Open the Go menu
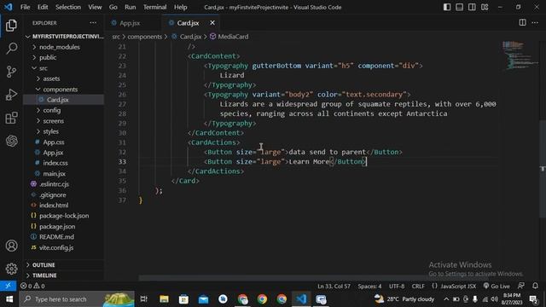The height and width of the screenshot is (307, 546). coord(113,7)
